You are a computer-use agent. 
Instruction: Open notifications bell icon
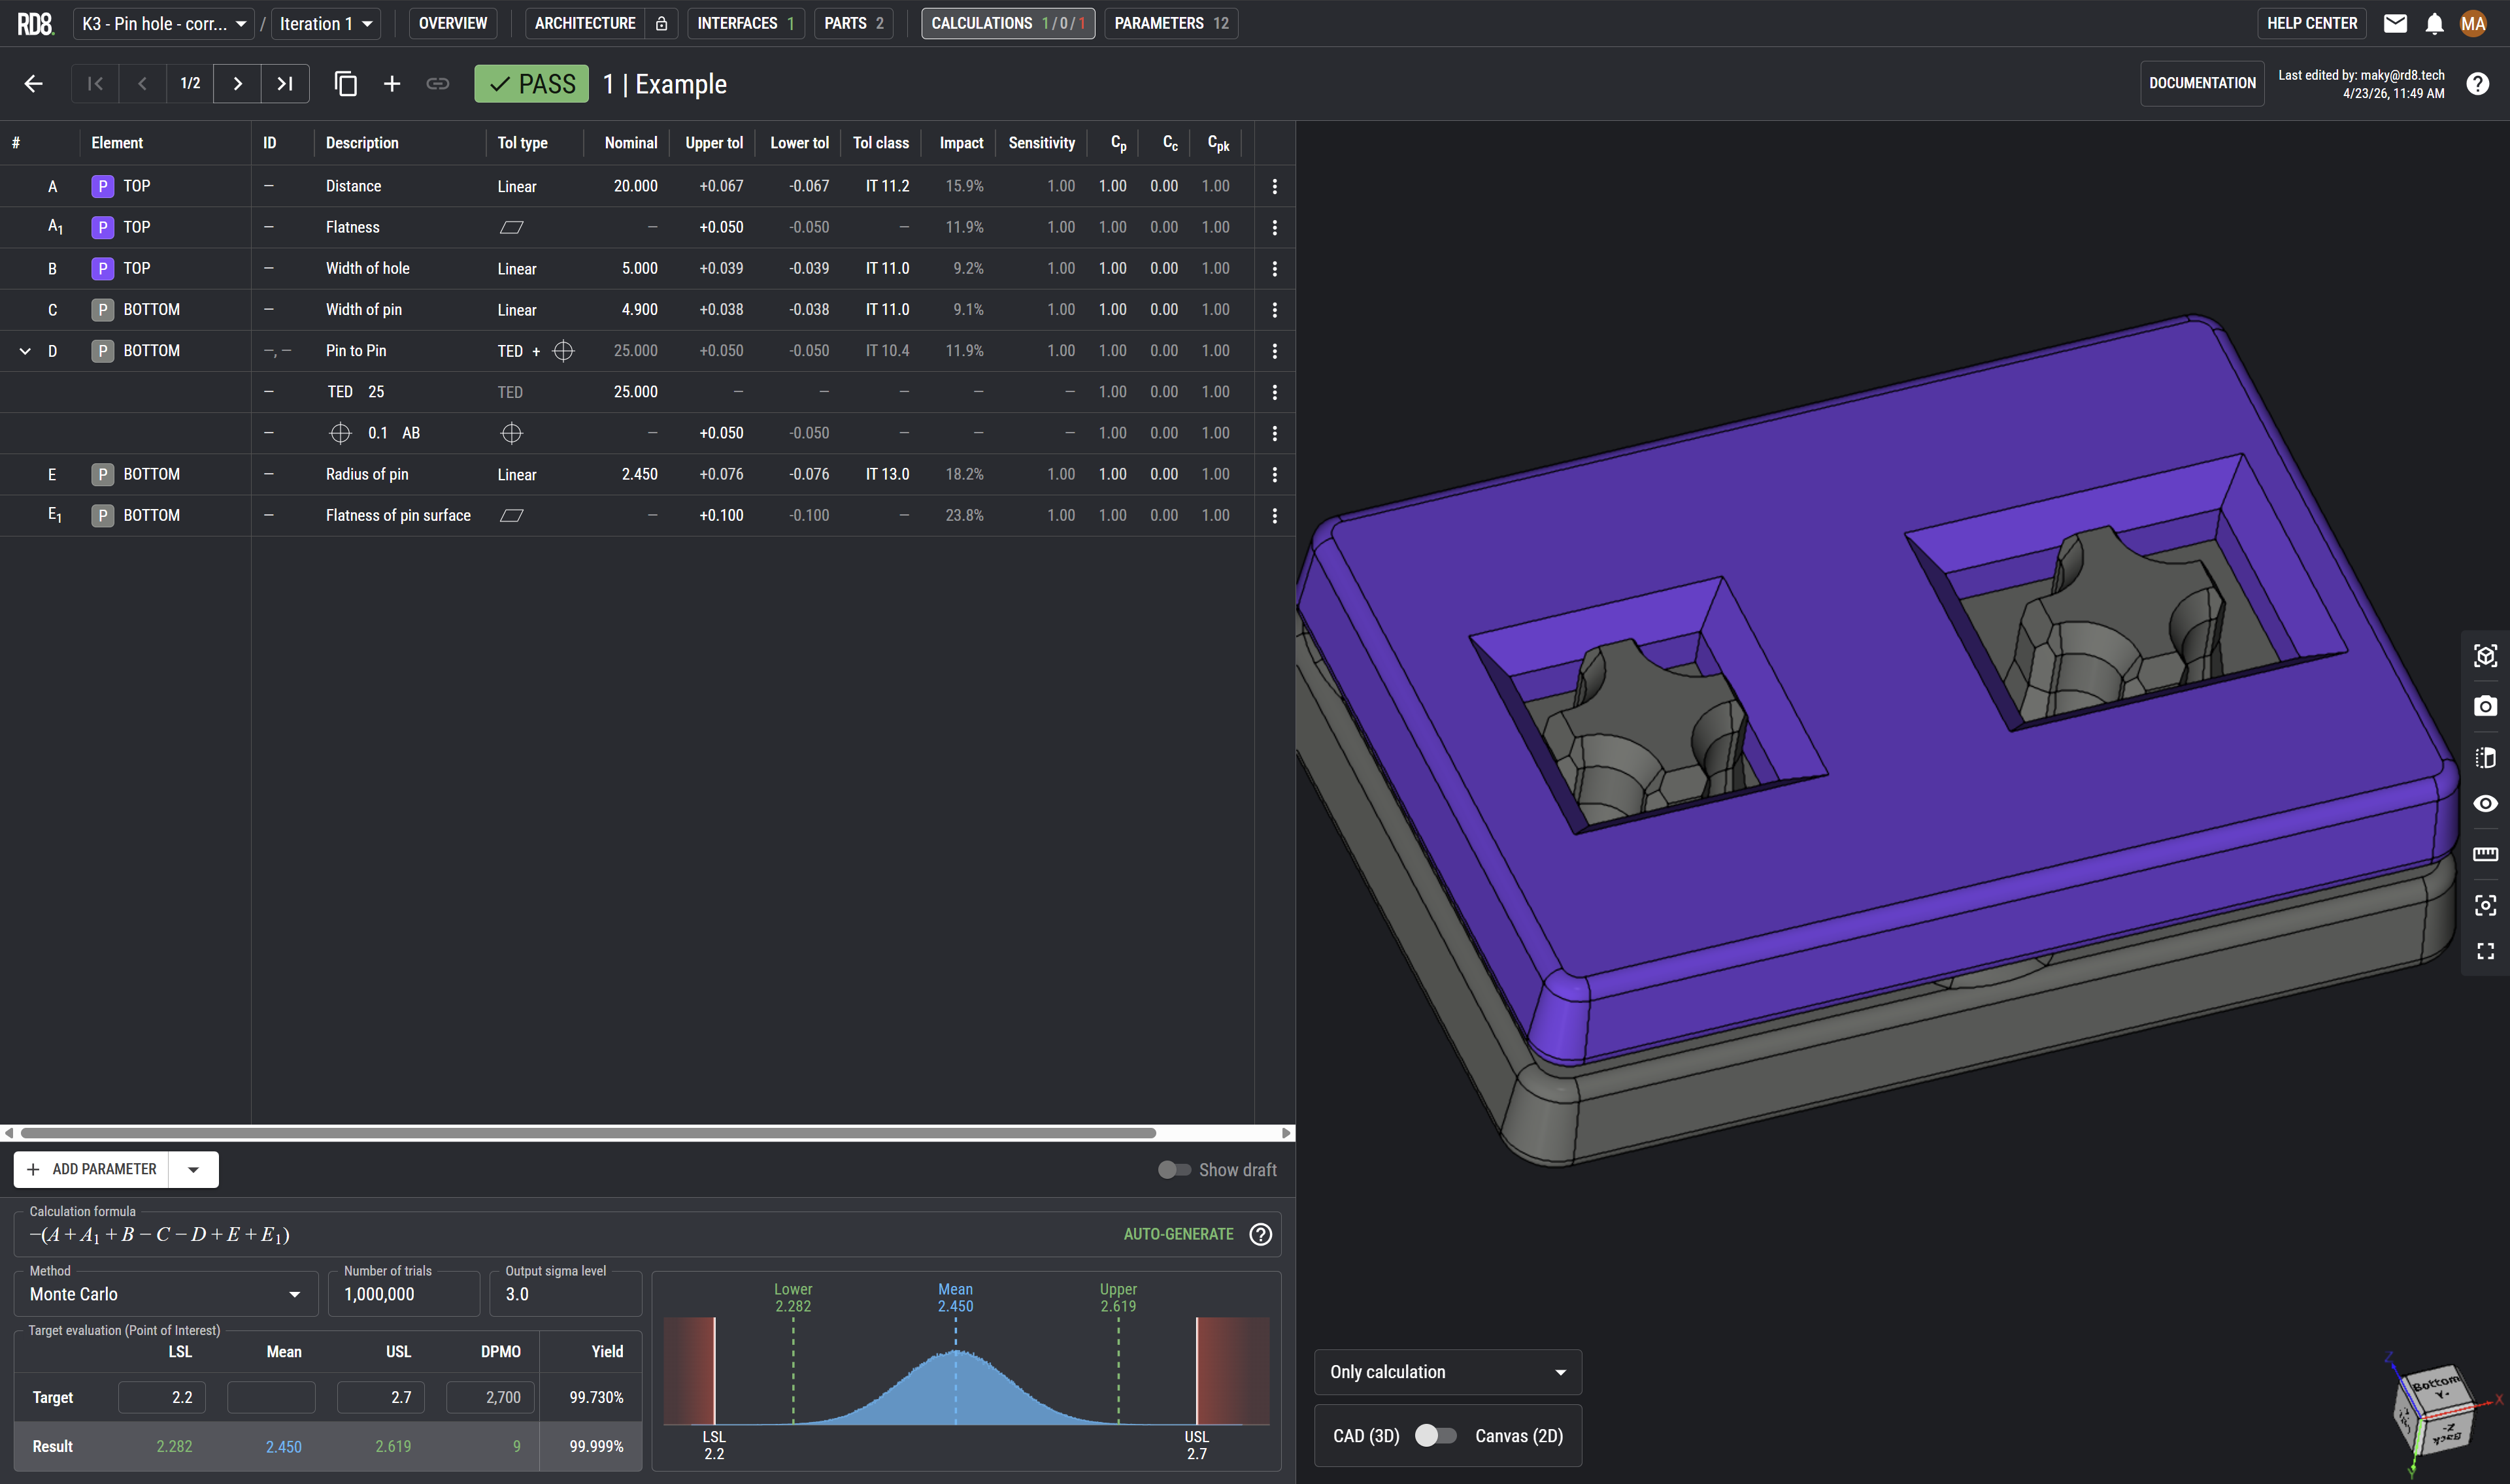[2434, 23]
